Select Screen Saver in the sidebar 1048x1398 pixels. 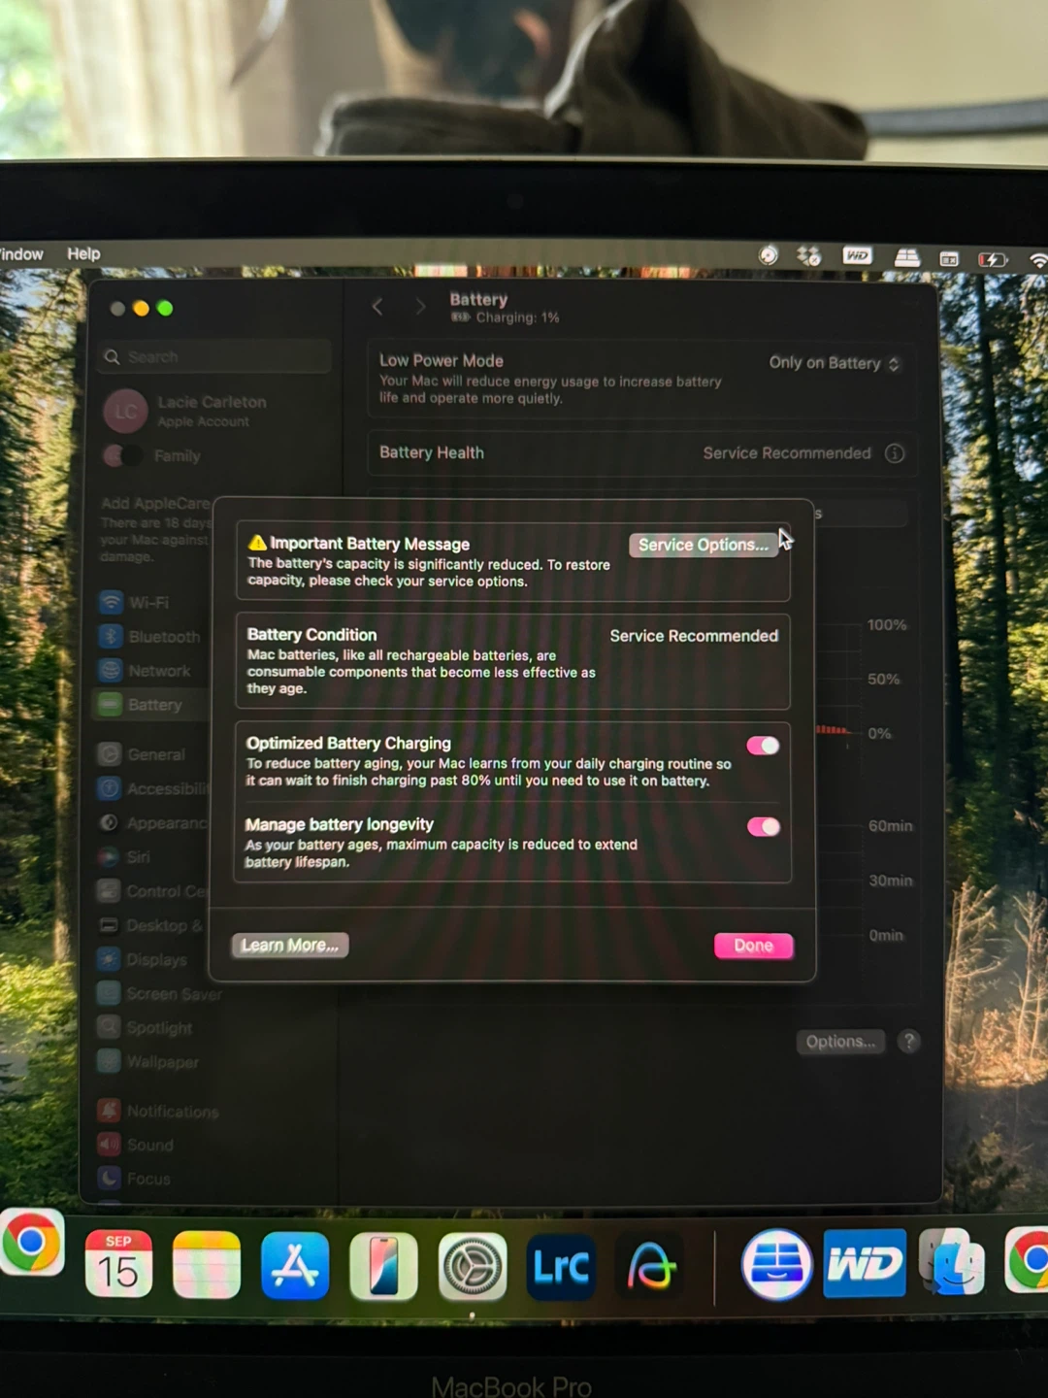pyautogui.click(x=158, y=993)
